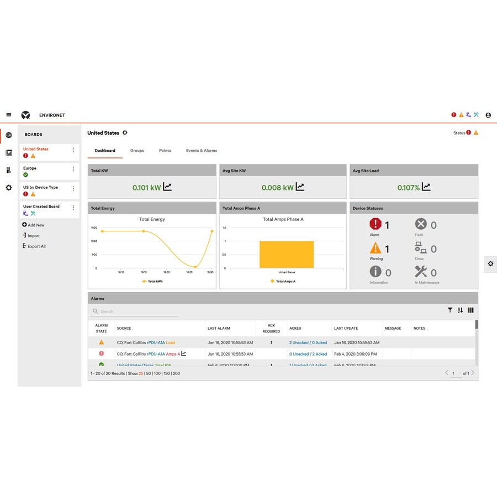Click the sort icon in the Alarms panel

(x=461, y=310)
